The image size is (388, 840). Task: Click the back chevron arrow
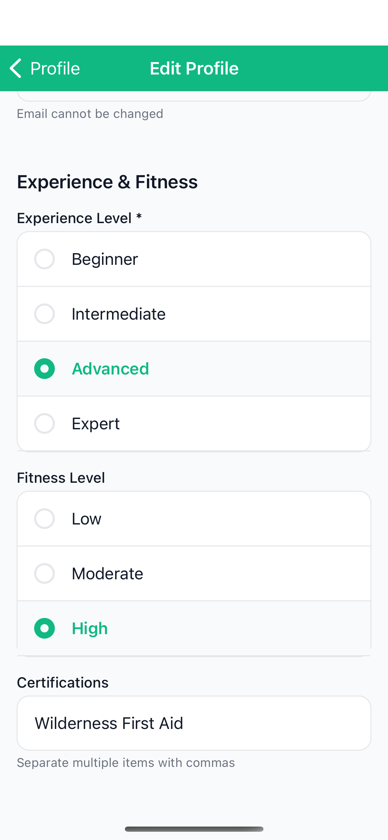(15, 68)
